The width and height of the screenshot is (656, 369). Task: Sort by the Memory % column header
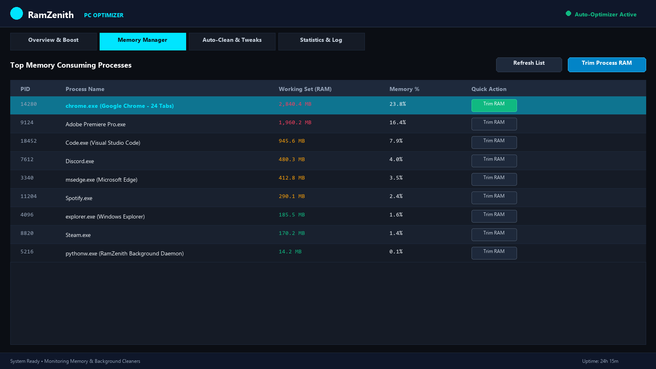point(404,89)
